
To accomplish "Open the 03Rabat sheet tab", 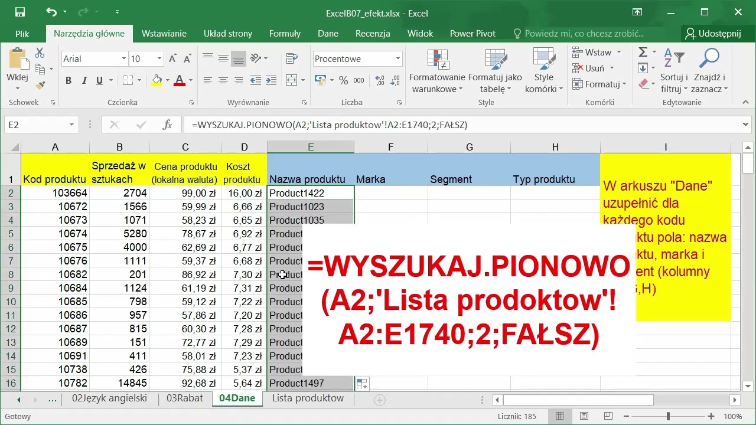I will pos(185,398).
